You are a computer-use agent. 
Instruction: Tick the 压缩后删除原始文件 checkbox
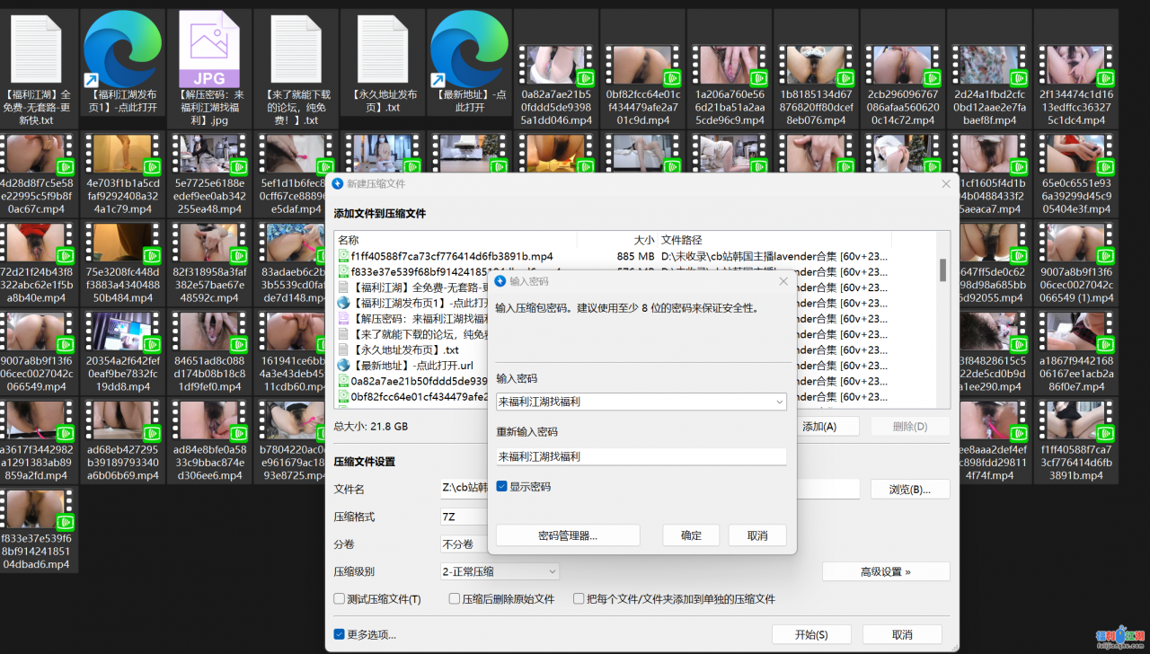click(455, 599)
